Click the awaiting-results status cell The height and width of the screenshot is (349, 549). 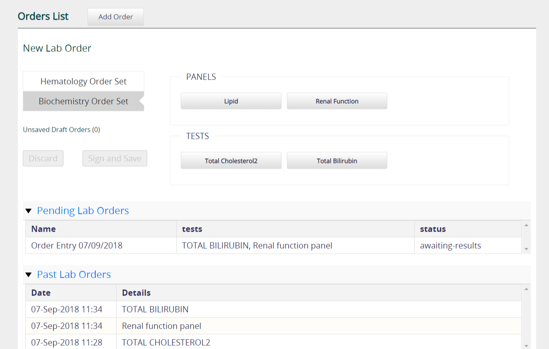click(450, 245)
